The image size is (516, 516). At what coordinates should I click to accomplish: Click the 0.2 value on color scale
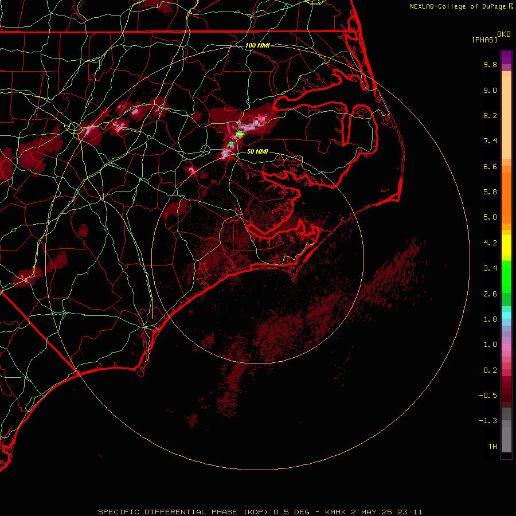click(490, 370)
